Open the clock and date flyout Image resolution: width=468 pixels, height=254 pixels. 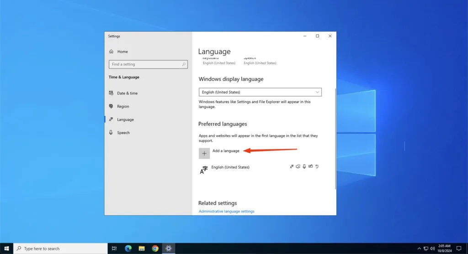[x=444, y=249]
